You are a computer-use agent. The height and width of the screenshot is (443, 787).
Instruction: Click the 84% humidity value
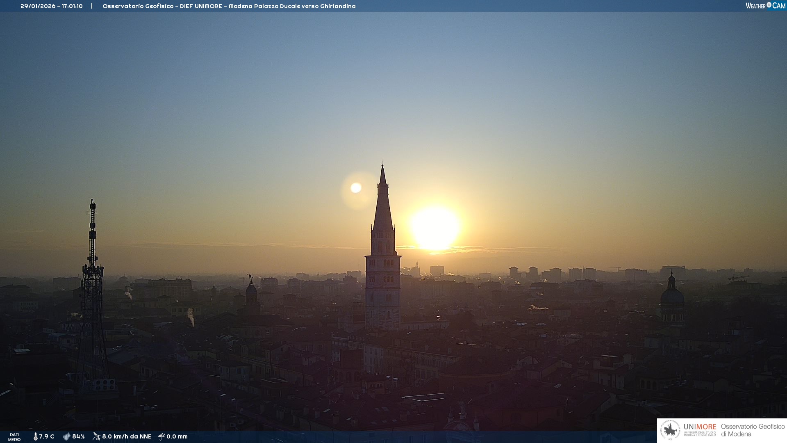click(78, 436)
